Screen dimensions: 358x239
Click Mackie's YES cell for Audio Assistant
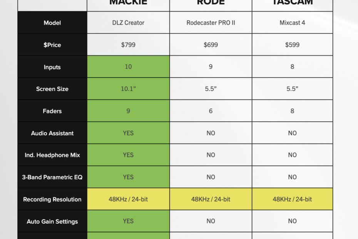128,133
